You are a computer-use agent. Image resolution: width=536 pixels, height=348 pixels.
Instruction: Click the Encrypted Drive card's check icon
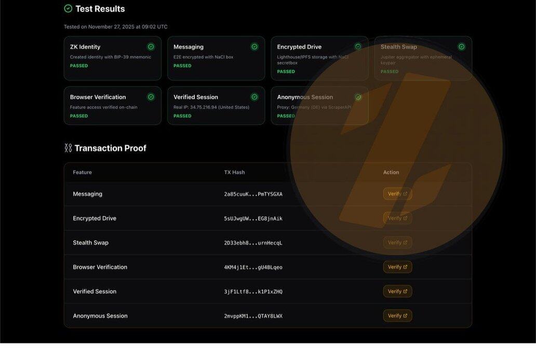pos(358,47)
